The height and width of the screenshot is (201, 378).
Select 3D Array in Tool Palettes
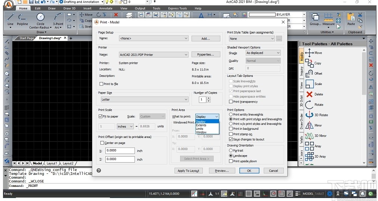point(316,157)
